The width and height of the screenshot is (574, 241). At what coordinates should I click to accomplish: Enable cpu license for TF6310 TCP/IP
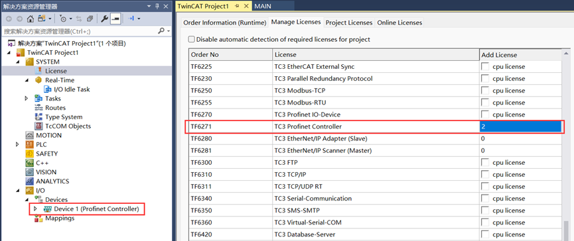click(x=485, y=175)
